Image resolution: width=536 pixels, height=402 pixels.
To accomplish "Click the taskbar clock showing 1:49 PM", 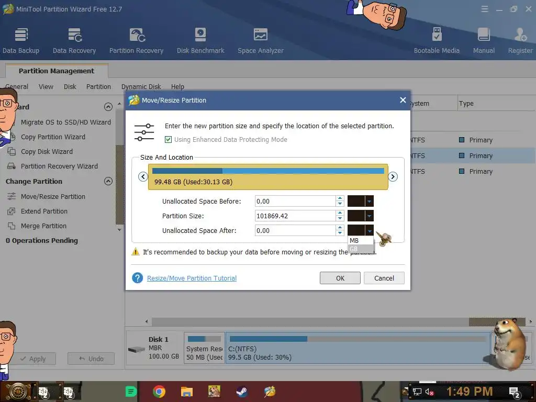I will [x=470, y=392].
